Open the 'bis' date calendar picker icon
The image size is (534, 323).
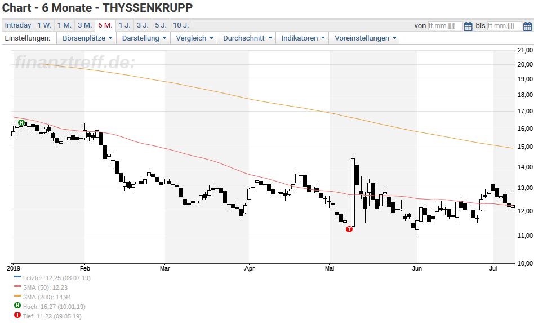coord(527,26)
